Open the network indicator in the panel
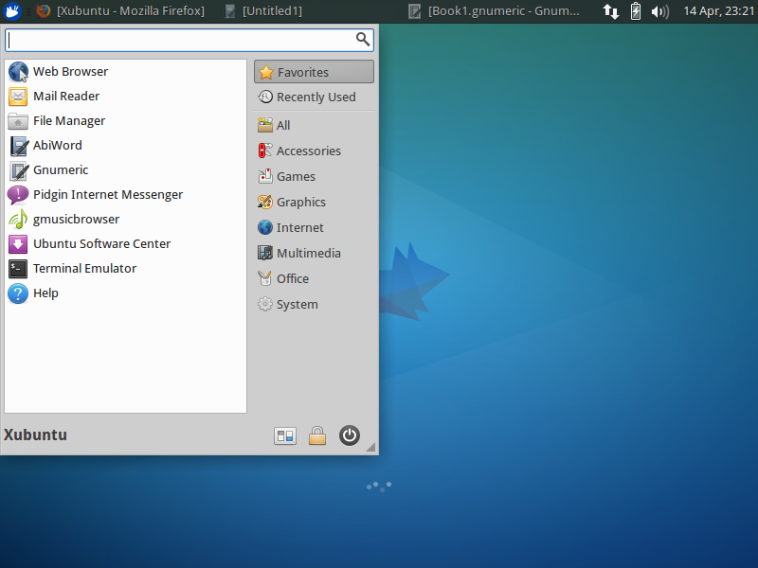 click(x=611, y=11)
